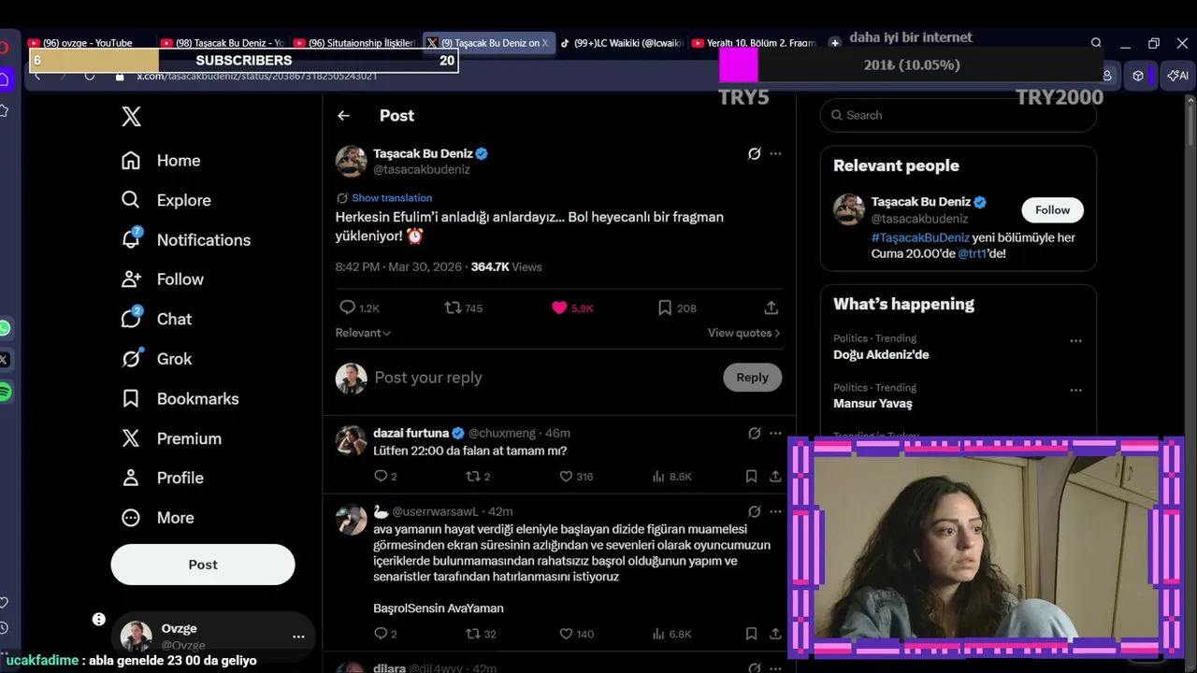Switch to LC Waikiki TikTok tab
The height and width of the screenshot is (673, 1197).
click(x=622, y=43)
